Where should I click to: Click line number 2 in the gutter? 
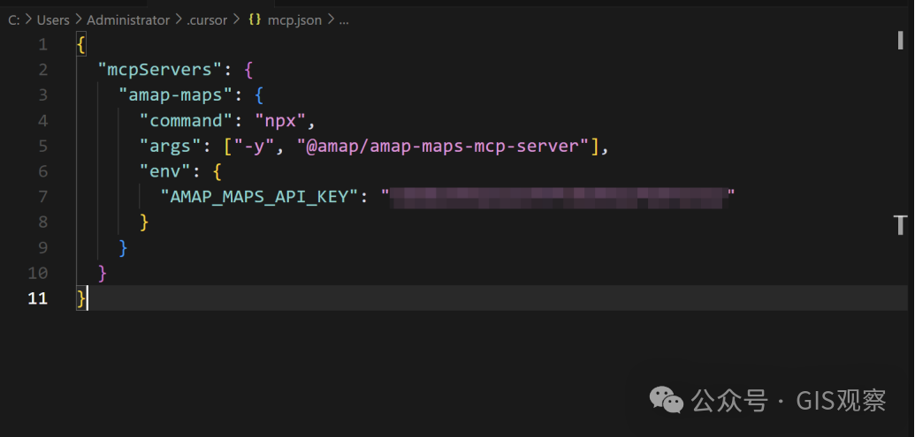(42, 70)
